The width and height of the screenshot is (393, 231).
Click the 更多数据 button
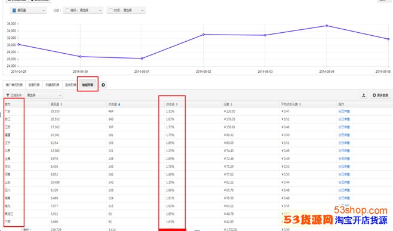(x=380, y=96)
